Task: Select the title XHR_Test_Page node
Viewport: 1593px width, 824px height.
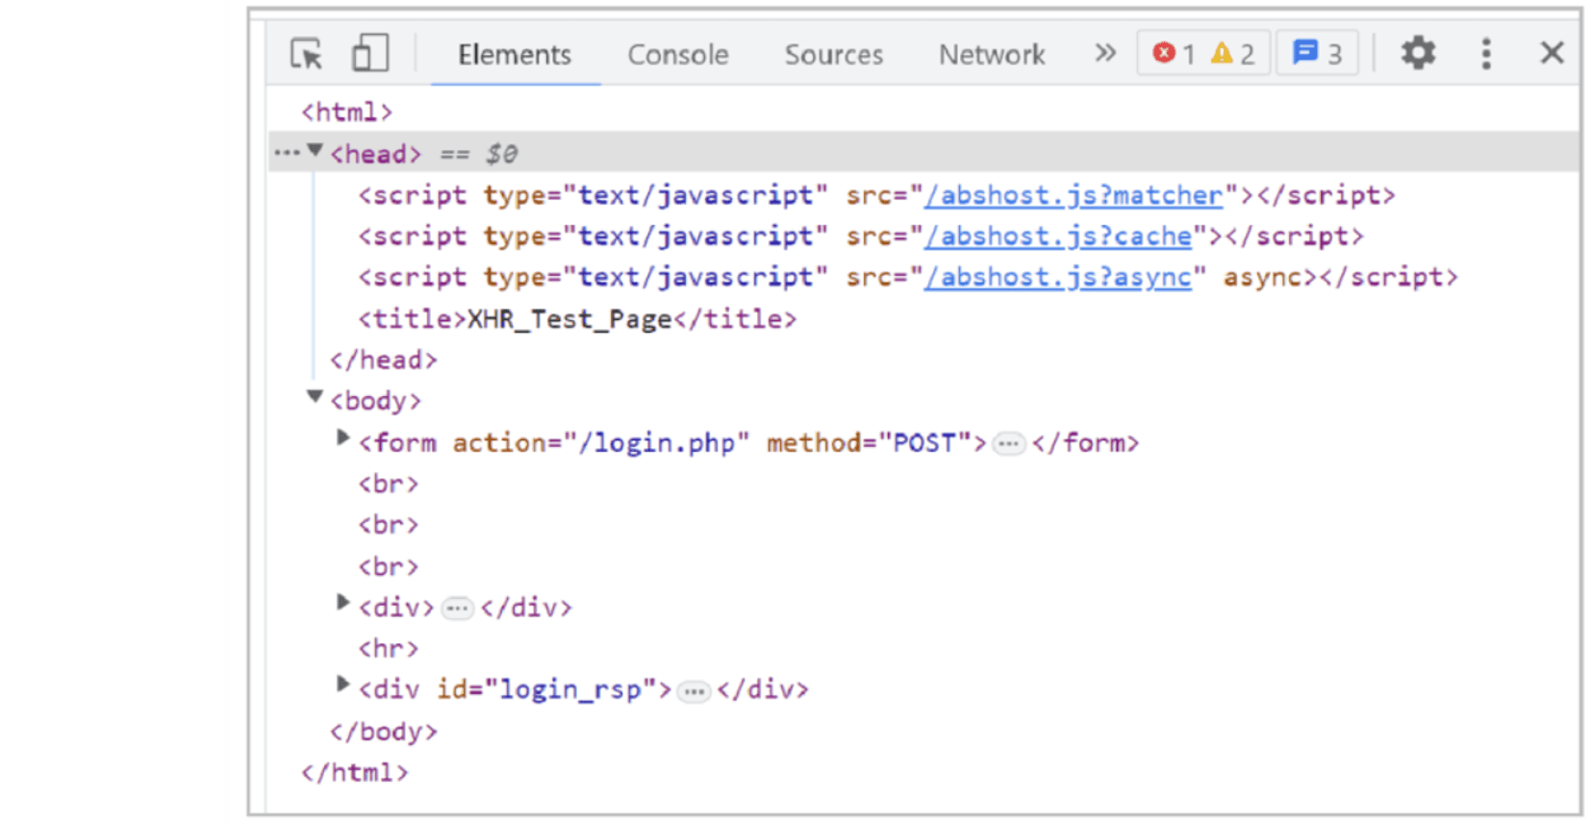Action: point(577,319)
